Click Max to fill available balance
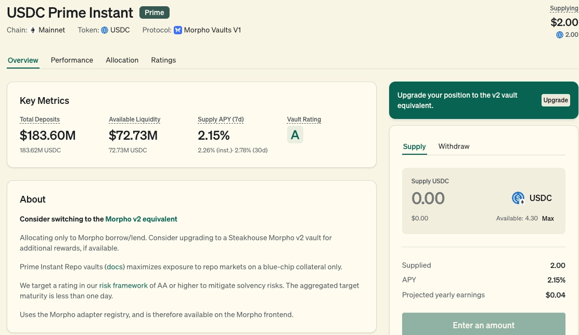Viewport: 579px width, 335px height. [548, 219]
